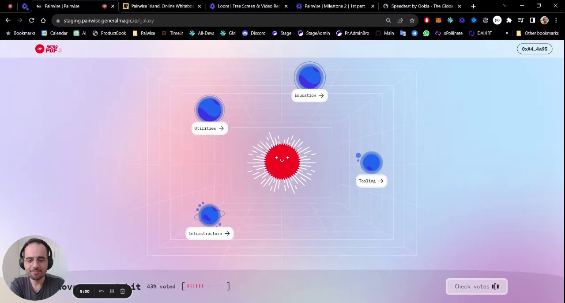Image resolution: width=565 pixels, height=303 pixels.
Task: Restart the Loom recording
Action: 101,292
